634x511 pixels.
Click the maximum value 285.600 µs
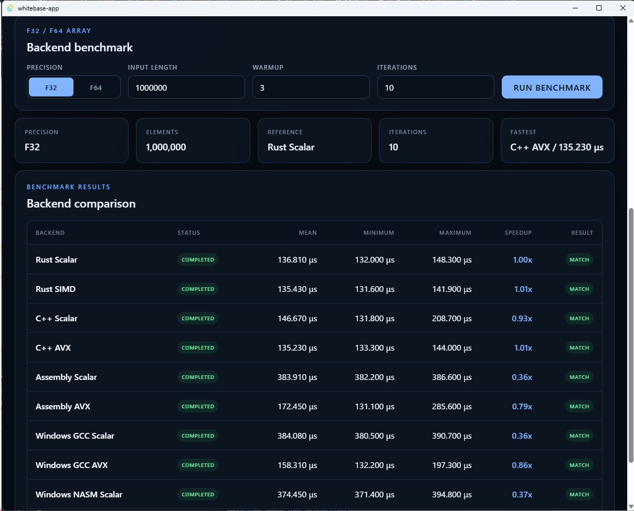452,406
